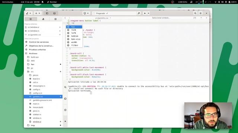The image size is (238, 133).
Task: Select Pruebas unitarias tree item
Action: 37,50
